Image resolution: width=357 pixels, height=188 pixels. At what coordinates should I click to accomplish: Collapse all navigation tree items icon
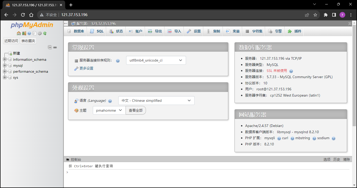pyautogui.click(x=50, y=47)
